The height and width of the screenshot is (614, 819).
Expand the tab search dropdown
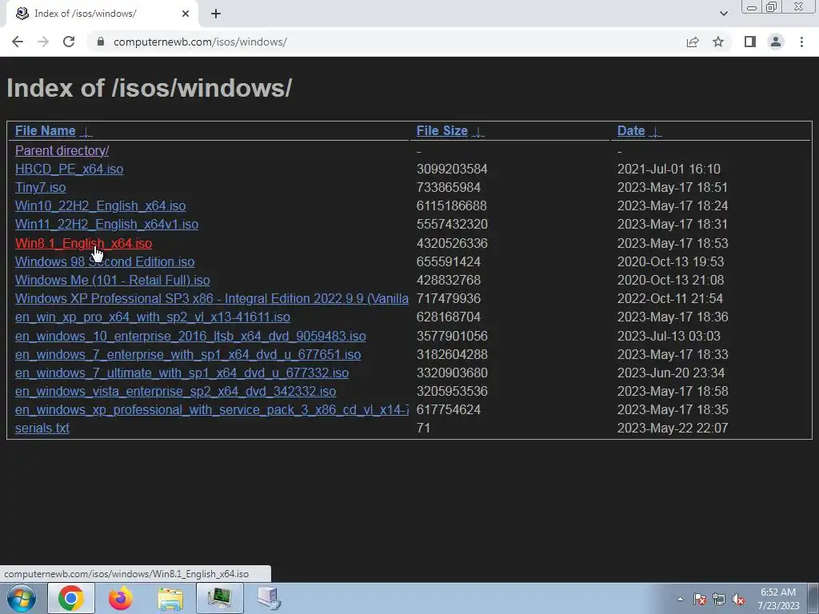[x=723, y=14]
